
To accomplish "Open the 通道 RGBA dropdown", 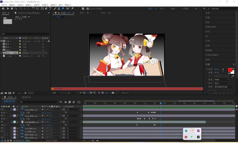I will [x=222, y=80].
